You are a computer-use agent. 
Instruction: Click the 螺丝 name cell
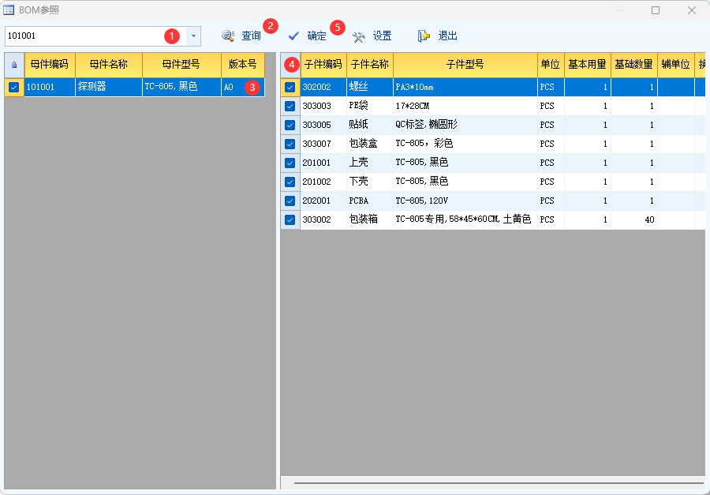click(x=370, y=87)
